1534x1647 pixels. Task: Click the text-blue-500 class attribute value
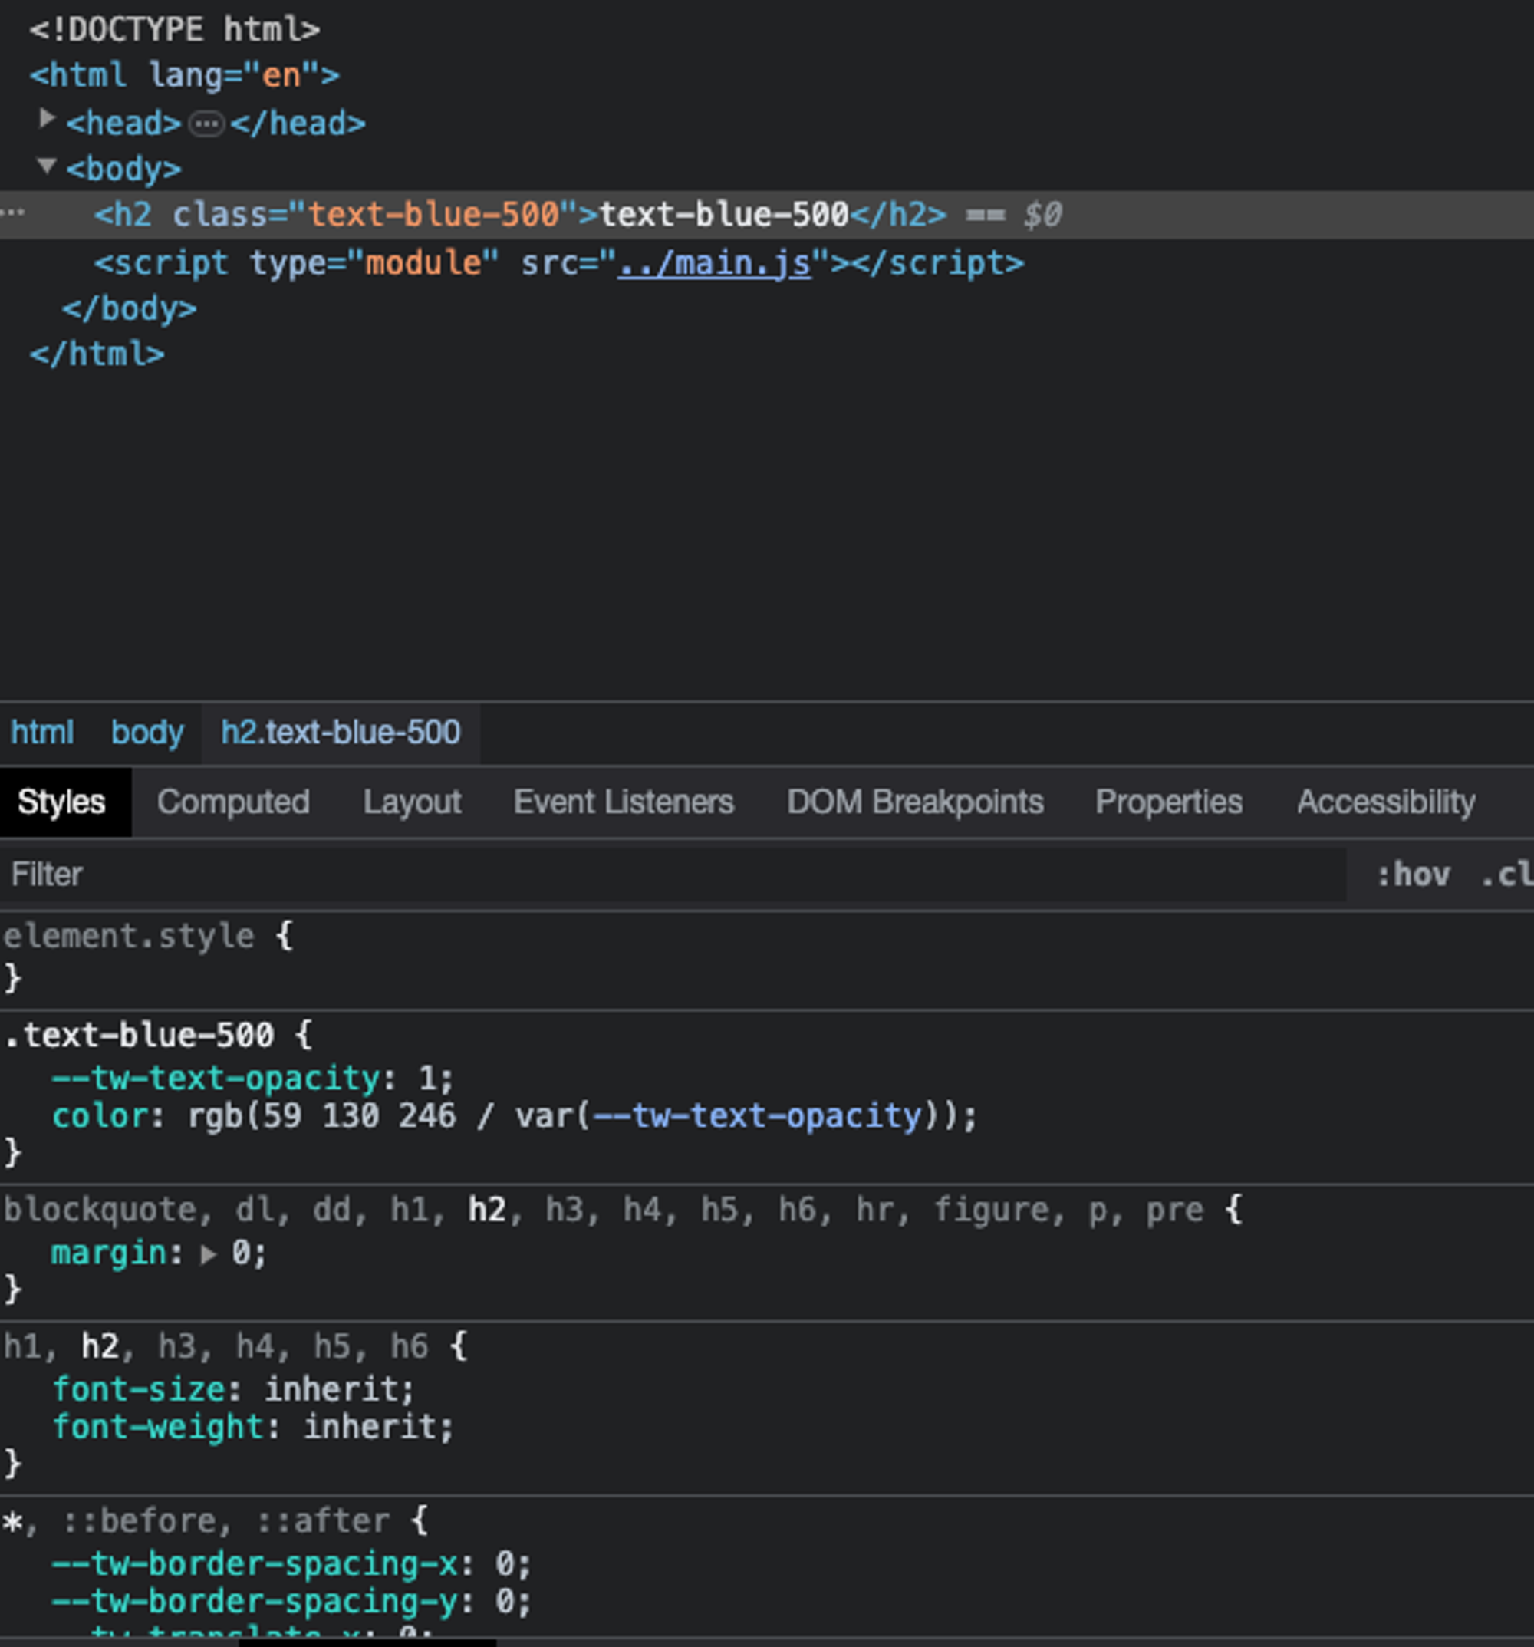pos(434,216)
